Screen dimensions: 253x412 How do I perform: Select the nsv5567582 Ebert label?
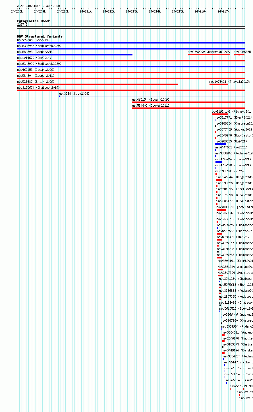(x=235, y=231)
